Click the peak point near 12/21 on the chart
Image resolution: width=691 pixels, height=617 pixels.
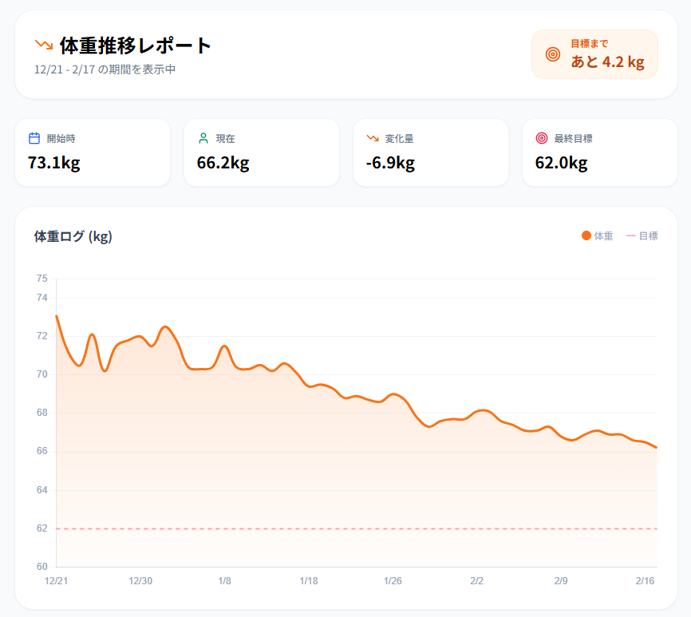pyautogui.click(x=55, y=315)
